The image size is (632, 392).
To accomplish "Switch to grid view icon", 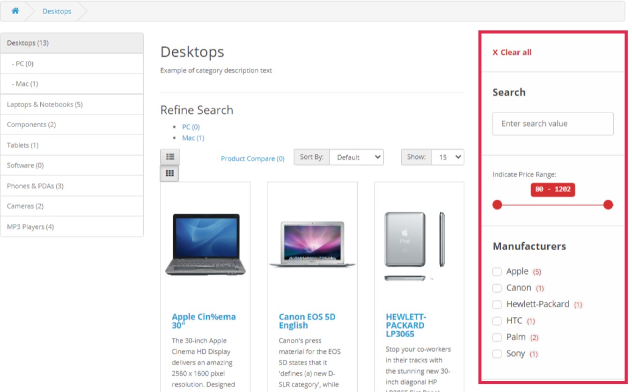I will 169,174.
